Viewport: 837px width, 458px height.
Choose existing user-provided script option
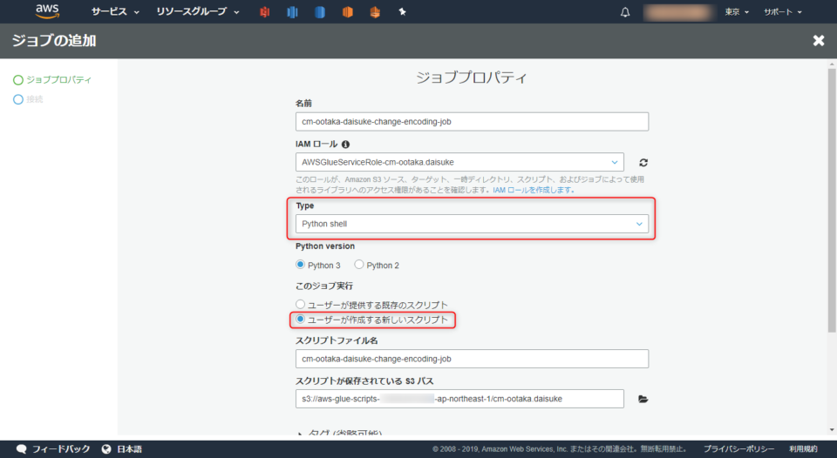click(x=301, y=305)
